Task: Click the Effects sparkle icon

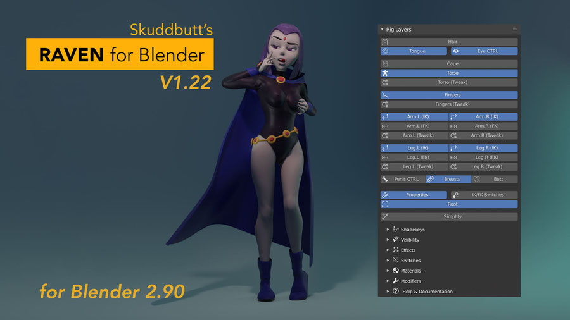Action: (395, 250)
